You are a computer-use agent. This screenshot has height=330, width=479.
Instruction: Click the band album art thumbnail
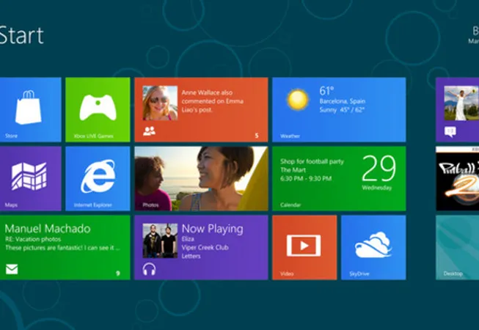point(160,241)
